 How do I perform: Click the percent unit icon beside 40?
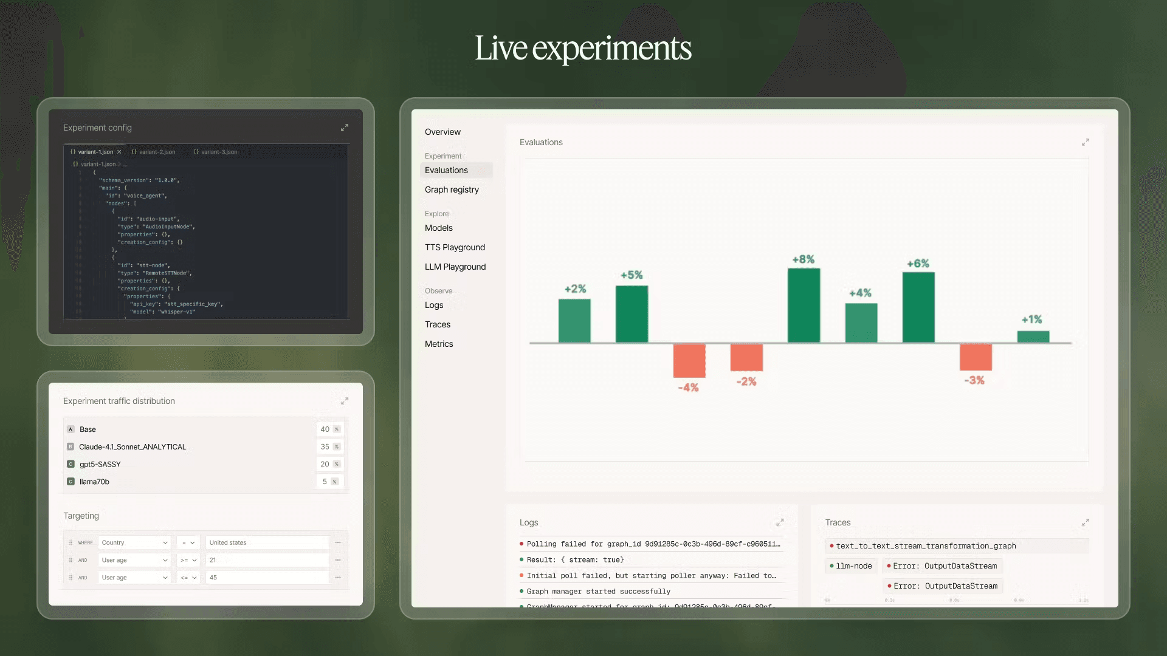(335, 429)
